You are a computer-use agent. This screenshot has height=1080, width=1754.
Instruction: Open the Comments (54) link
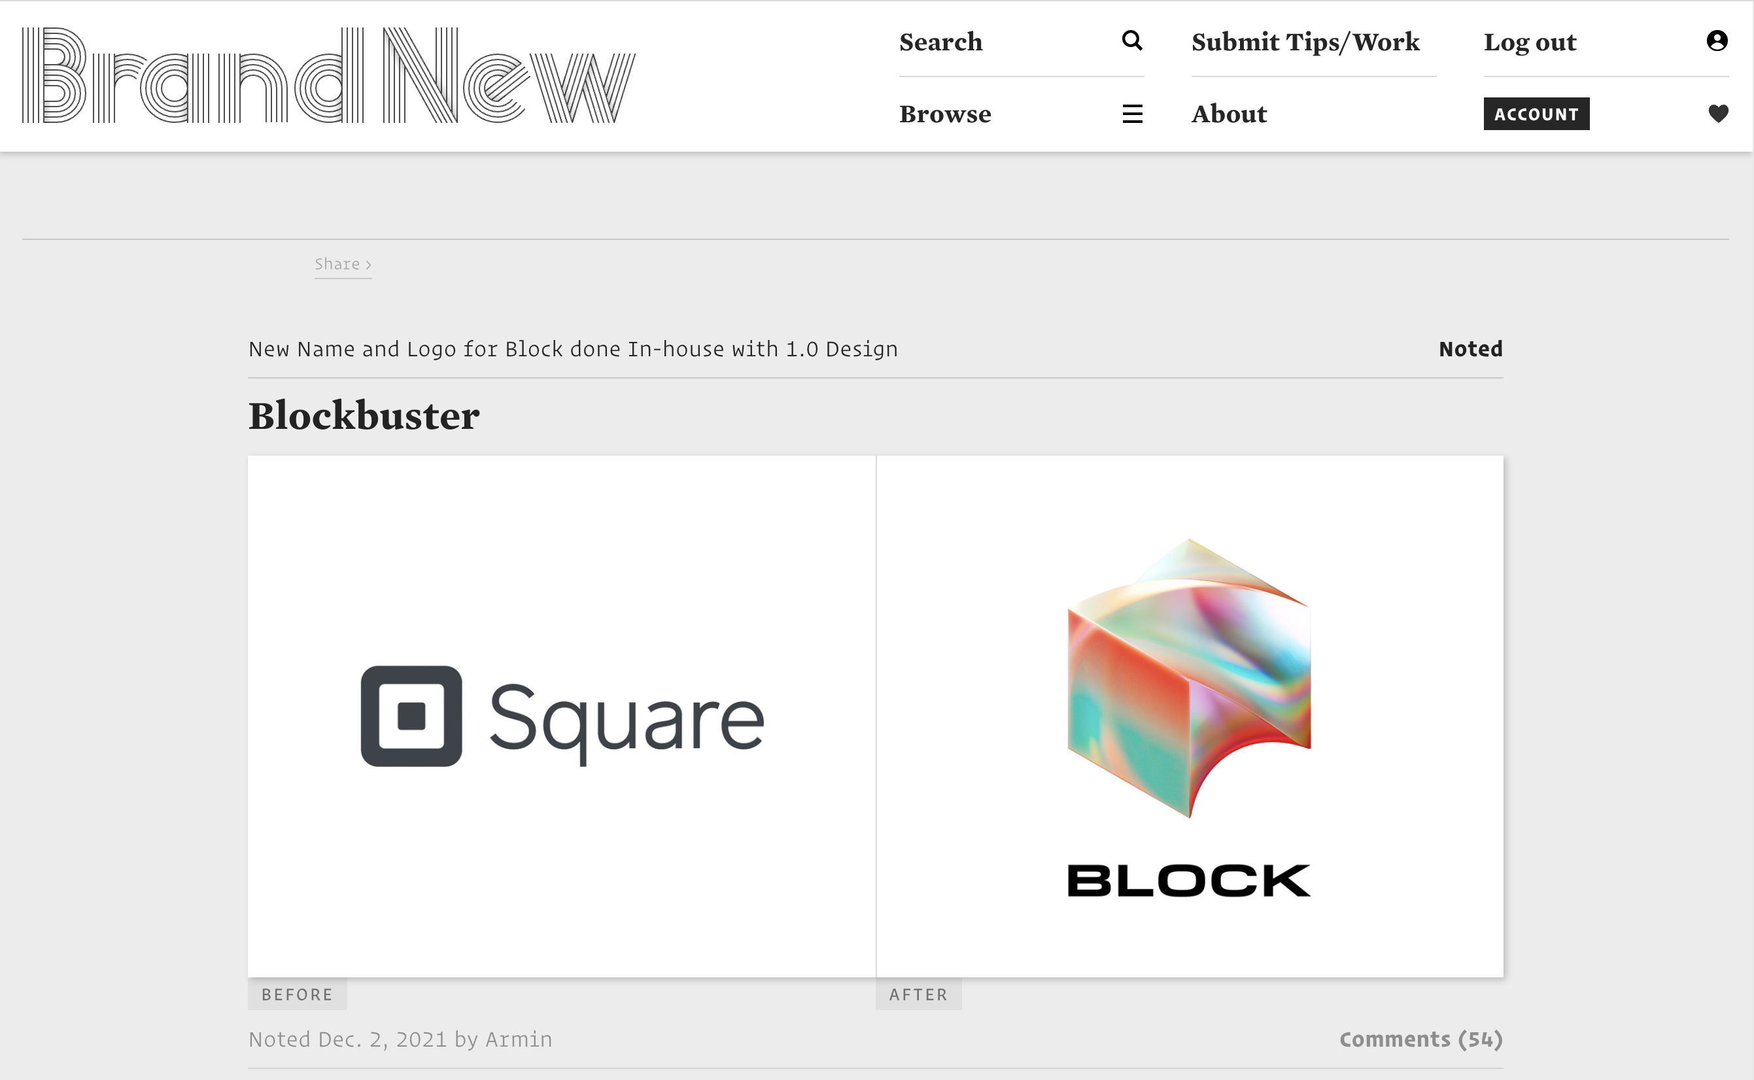point(1420,1039)
